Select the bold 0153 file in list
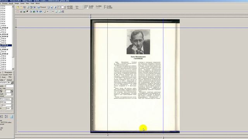 pos(4,34)
